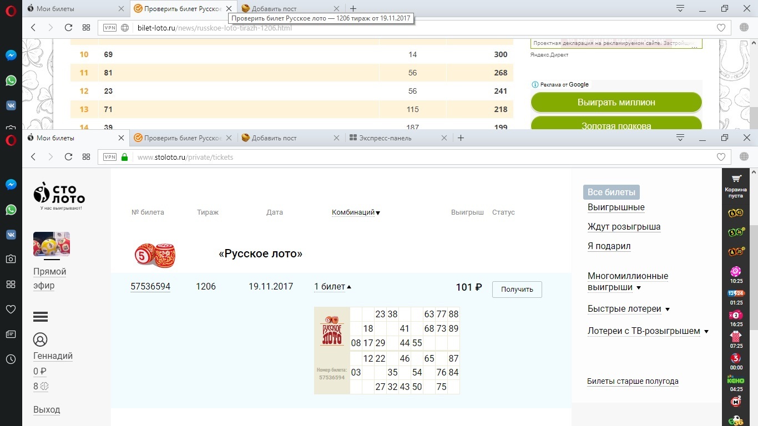Toggle VPN badge in the stoloto address bar
This screenshot has width=758, height=426.
(110, 157)
